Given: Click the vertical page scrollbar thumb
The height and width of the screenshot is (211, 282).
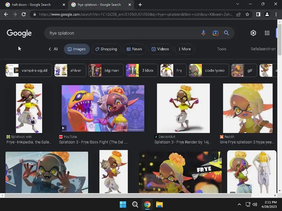Looking at the screenshot, I should point(280,40).
